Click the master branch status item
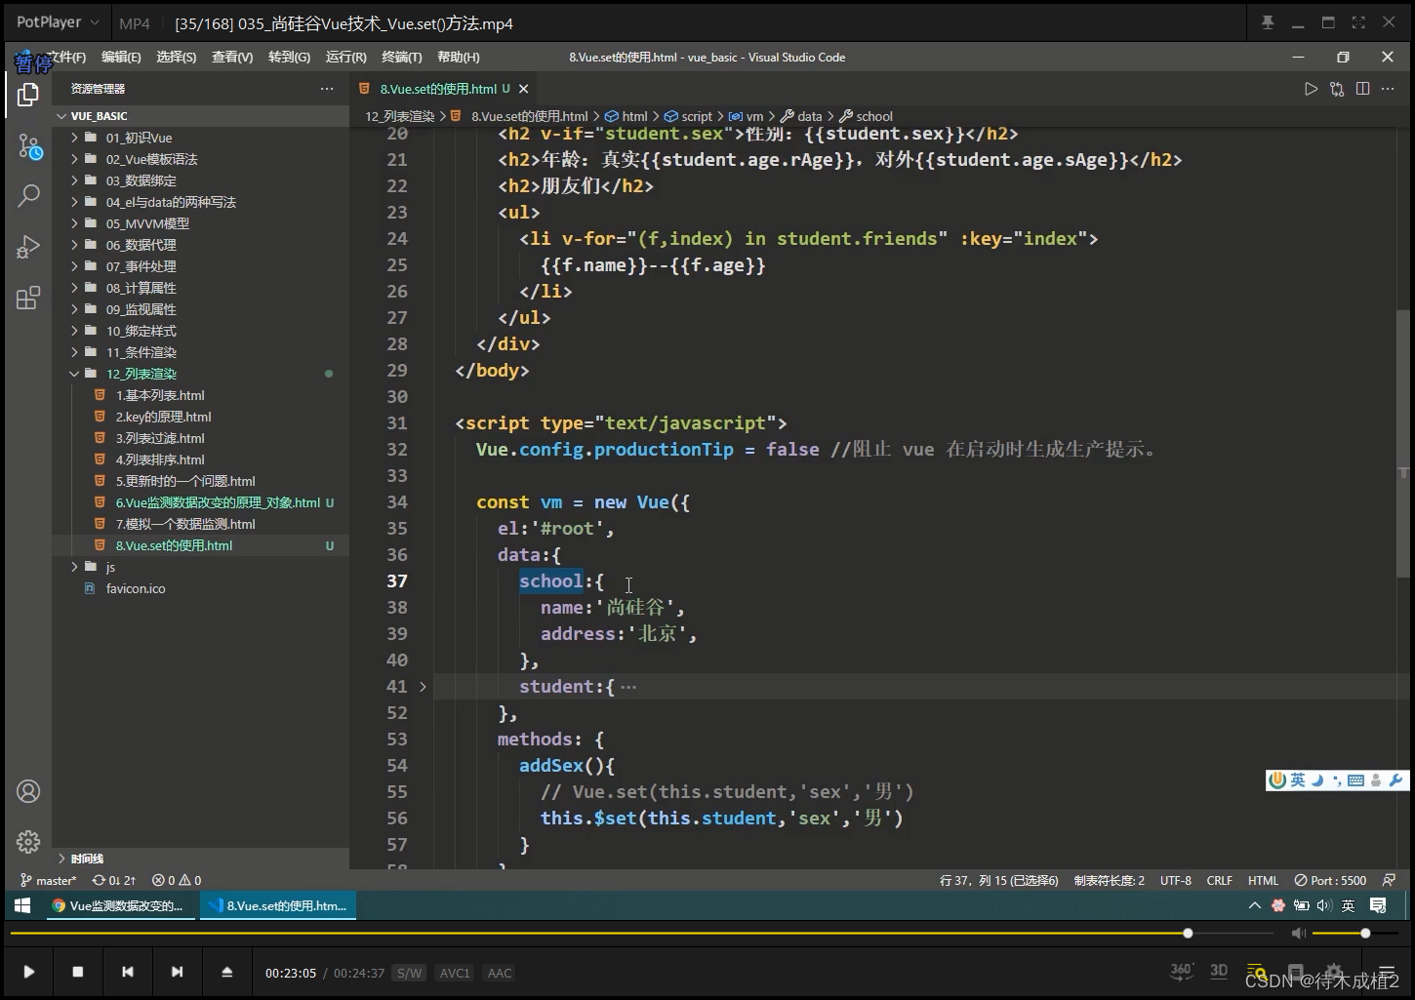 [48, 880]
